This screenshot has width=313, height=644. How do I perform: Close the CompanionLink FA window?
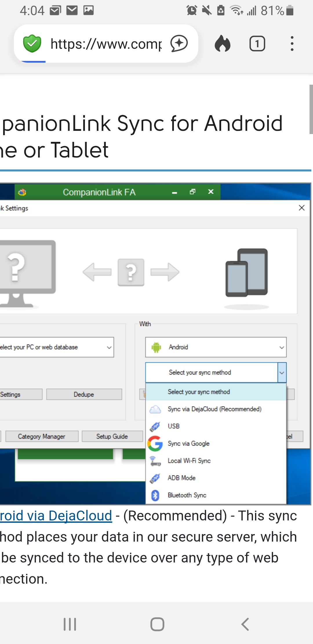coord(211,192)
